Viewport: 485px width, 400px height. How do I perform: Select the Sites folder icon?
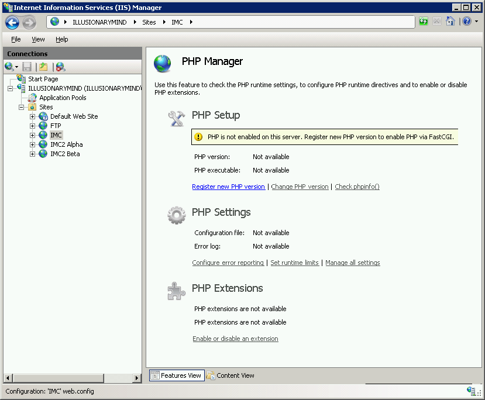coord(32,107)
